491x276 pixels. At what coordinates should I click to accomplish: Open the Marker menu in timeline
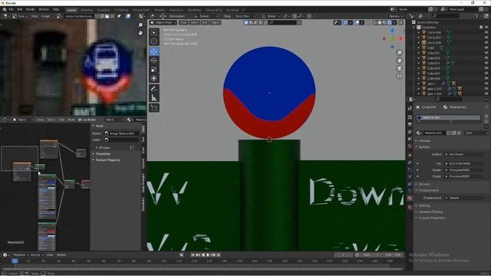tap(61, 255)
